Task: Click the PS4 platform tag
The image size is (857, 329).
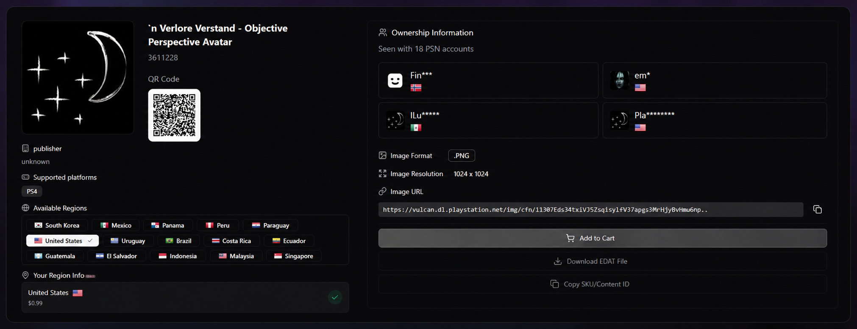Action: click(32, 191)
